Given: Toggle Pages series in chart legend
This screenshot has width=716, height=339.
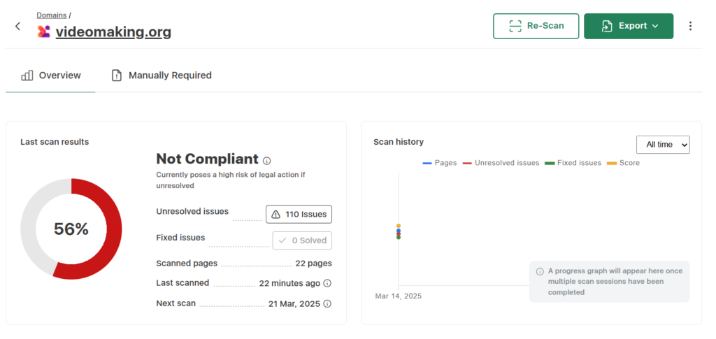Looking at the screenshot, I should [x=439, y=163].
